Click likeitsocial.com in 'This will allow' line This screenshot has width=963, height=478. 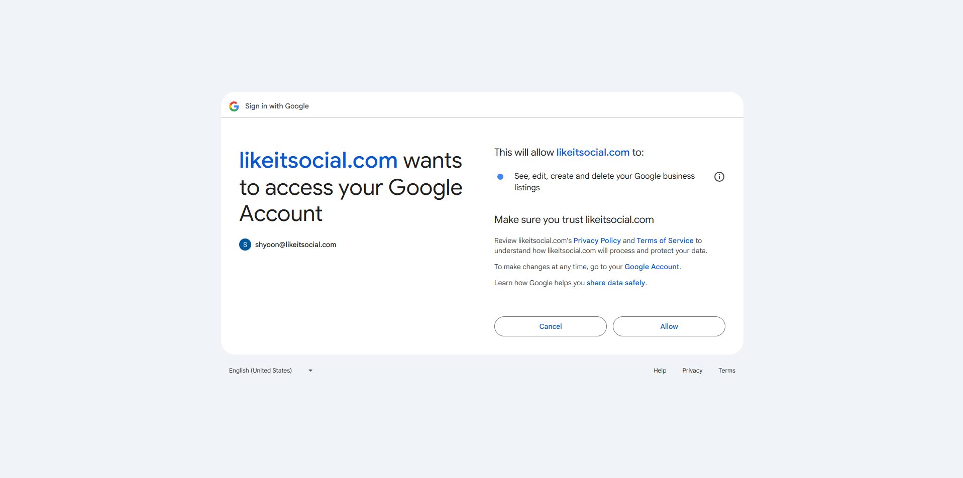593,152
